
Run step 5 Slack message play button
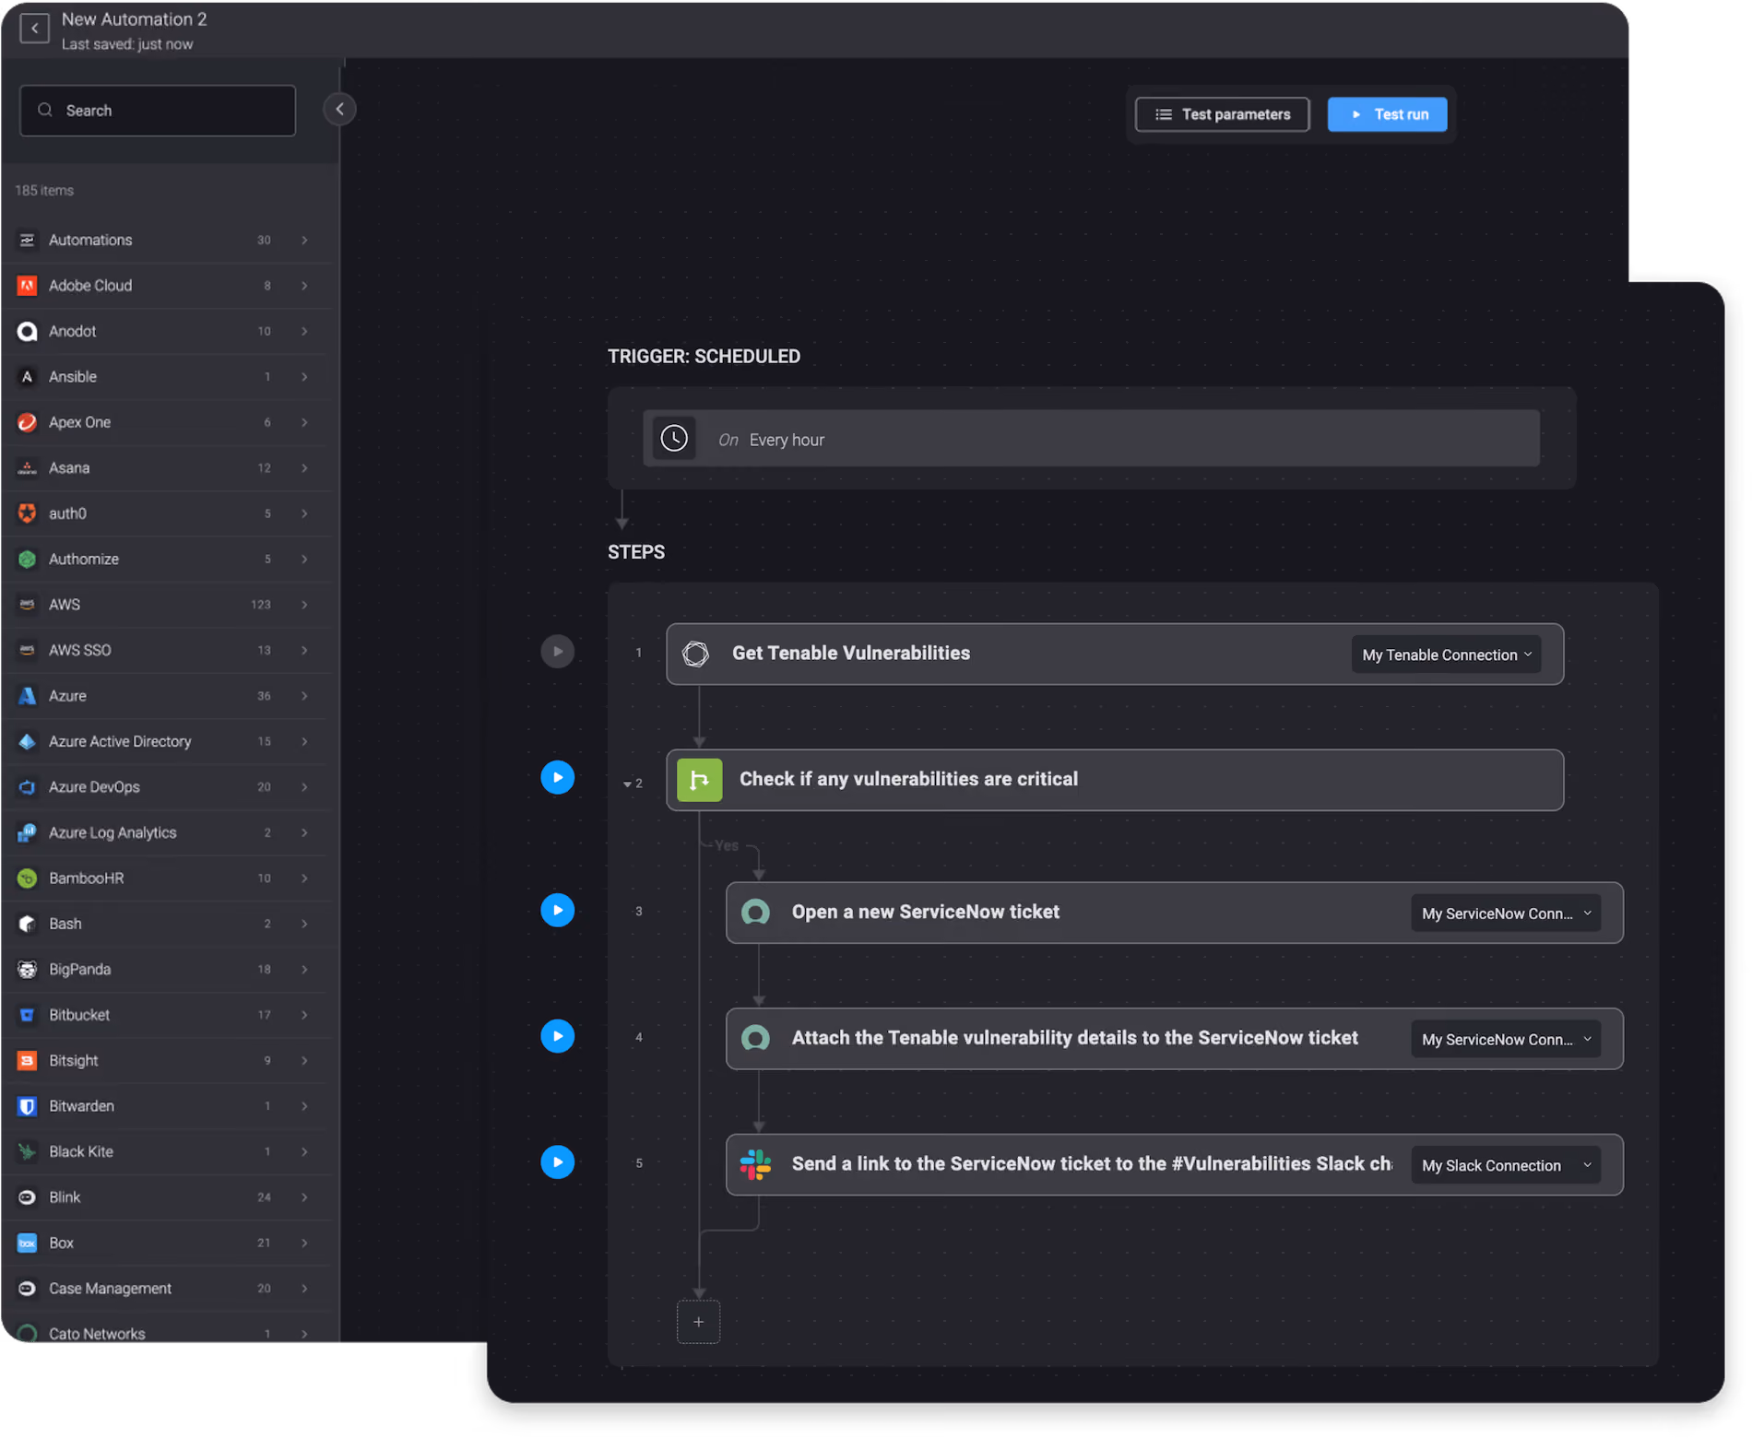pos(557,1162)
